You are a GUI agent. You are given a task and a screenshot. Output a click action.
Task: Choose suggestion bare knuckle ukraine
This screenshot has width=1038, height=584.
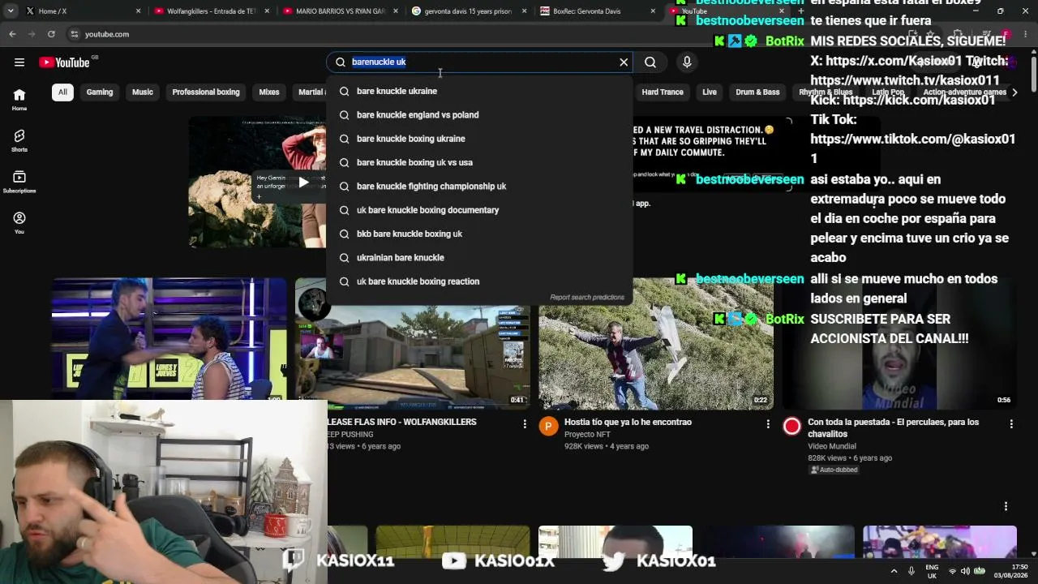[479, 91]
